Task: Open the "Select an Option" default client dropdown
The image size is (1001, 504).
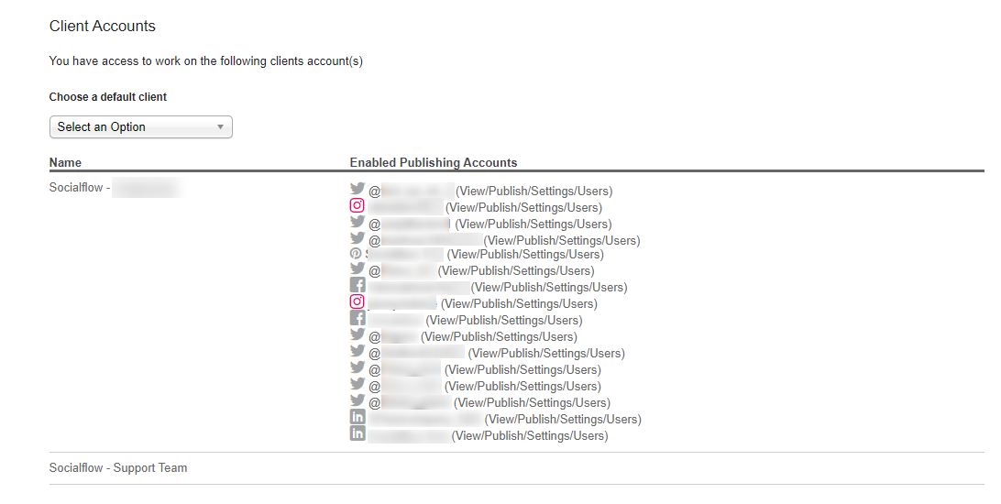Action: coord(140,127)
